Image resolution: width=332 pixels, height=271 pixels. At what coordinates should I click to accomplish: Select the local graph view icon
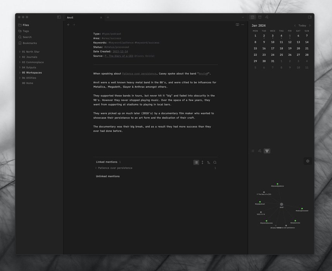coord(266,151)
